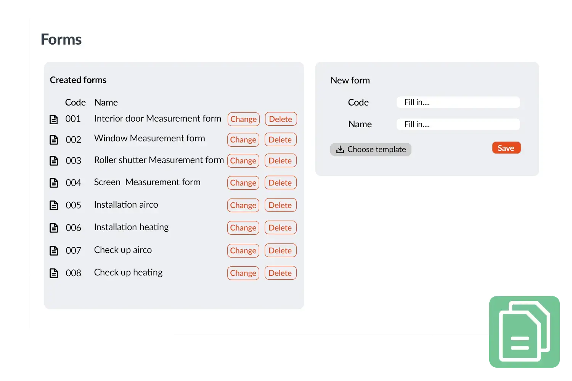Click the document icon beside Check up airco
The height and width of the screenshot is (381, 572).
54,250
